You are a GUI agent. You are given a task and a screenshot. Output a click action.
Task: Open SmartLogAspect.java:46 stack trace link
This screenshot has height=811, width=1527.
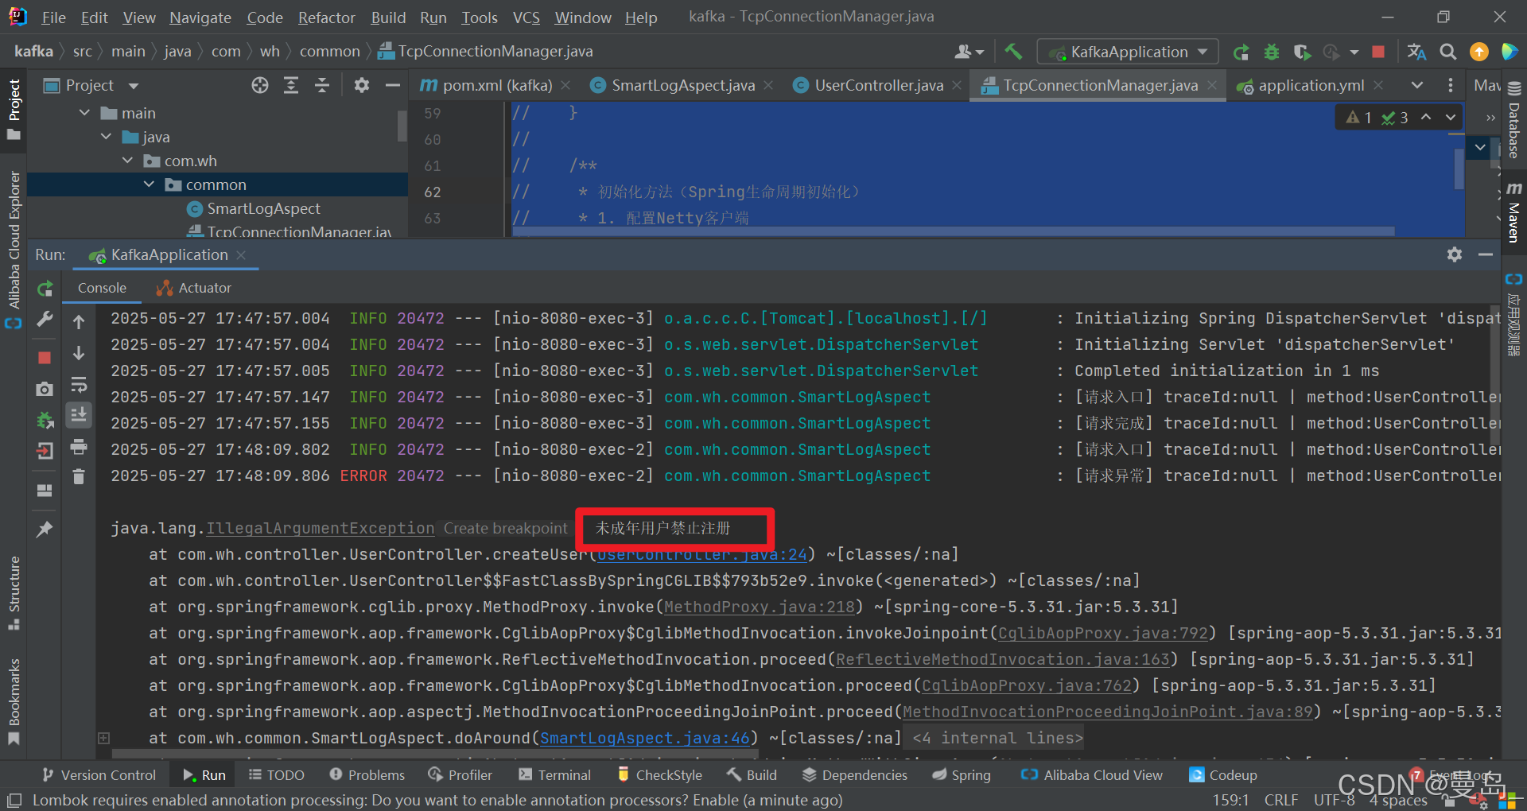coord(645,739)
